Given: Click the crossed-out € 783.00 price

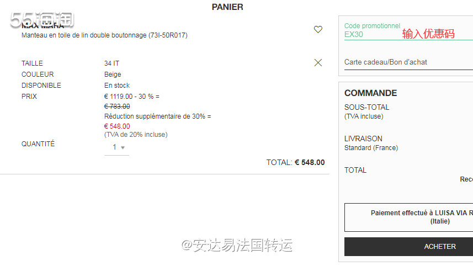Looking at the screenshot, I should 117,107.
